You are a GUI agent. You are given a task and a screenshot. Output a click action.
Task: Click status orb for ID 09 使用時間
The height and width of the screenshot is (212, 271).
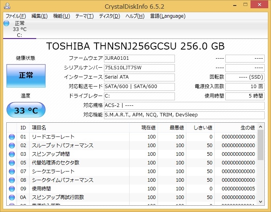tap(12, 188)
